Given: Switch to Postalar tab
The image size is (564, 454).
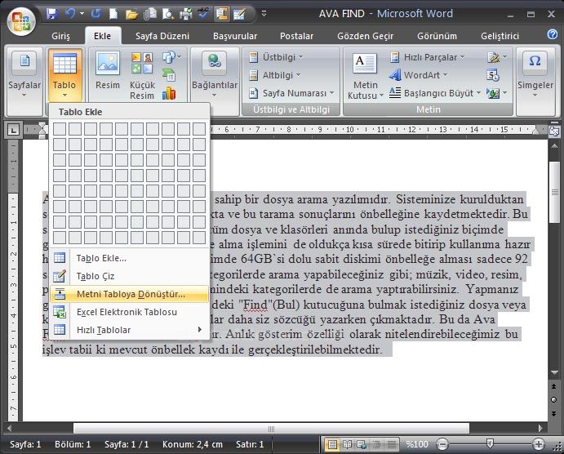Looking at the screenshot, I should 296,36.
